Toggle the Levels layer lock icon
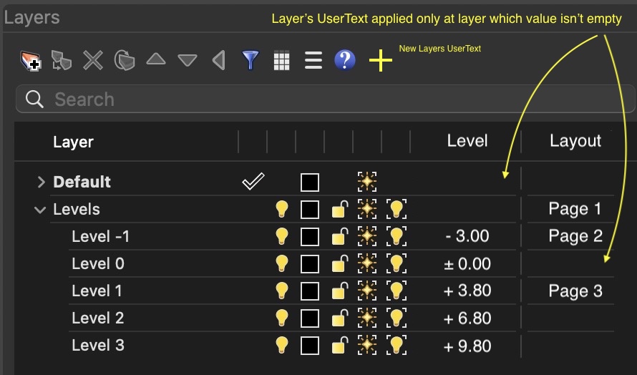 (340, 210)
